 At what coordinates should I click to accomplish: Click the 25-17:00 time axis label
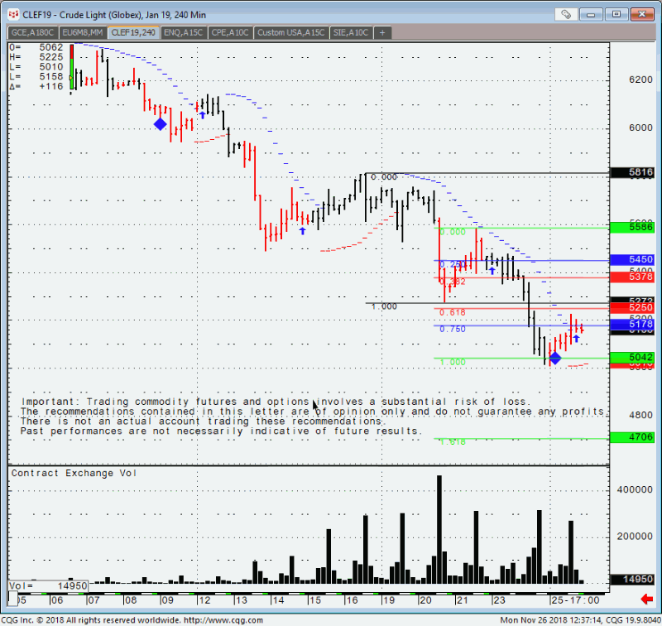pyautogui.click(x=578, y=598)
